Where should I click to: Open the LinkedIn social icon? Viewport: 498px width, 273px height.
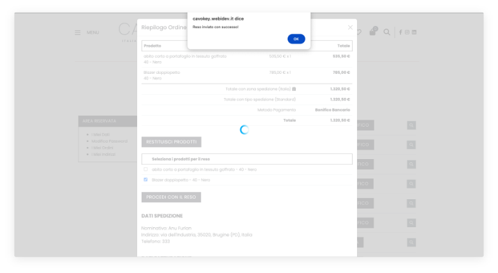coord(414,32)
